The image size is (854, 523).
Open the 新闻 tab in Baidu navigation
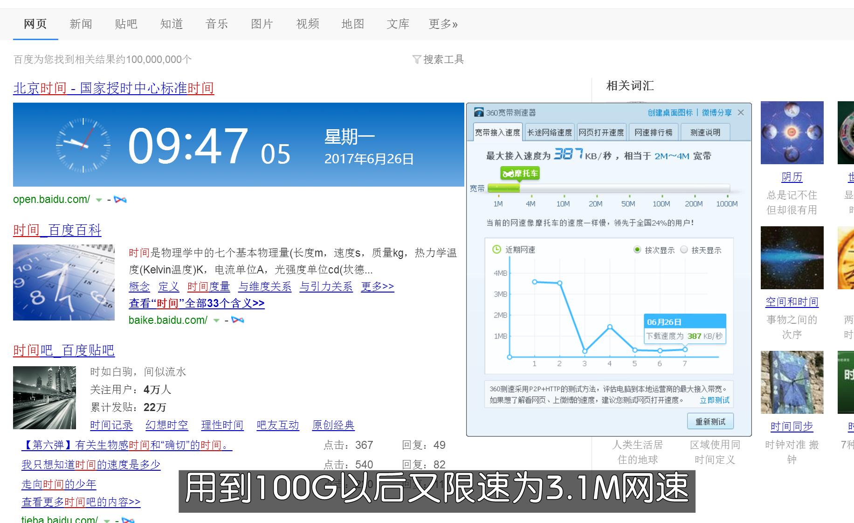click(80, 24)
